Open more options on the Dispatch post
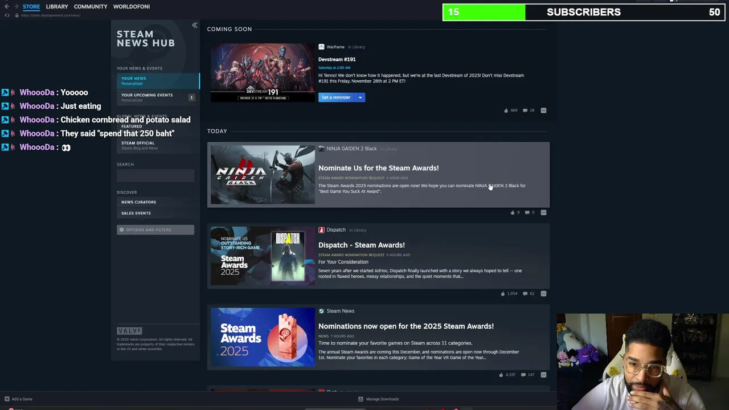 [543, 294]
